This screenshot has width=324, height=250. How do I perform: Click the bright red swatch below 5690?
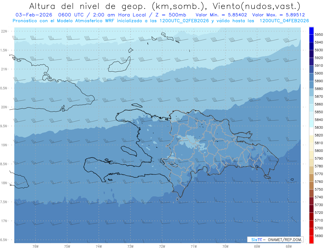(x=311, y=239)
